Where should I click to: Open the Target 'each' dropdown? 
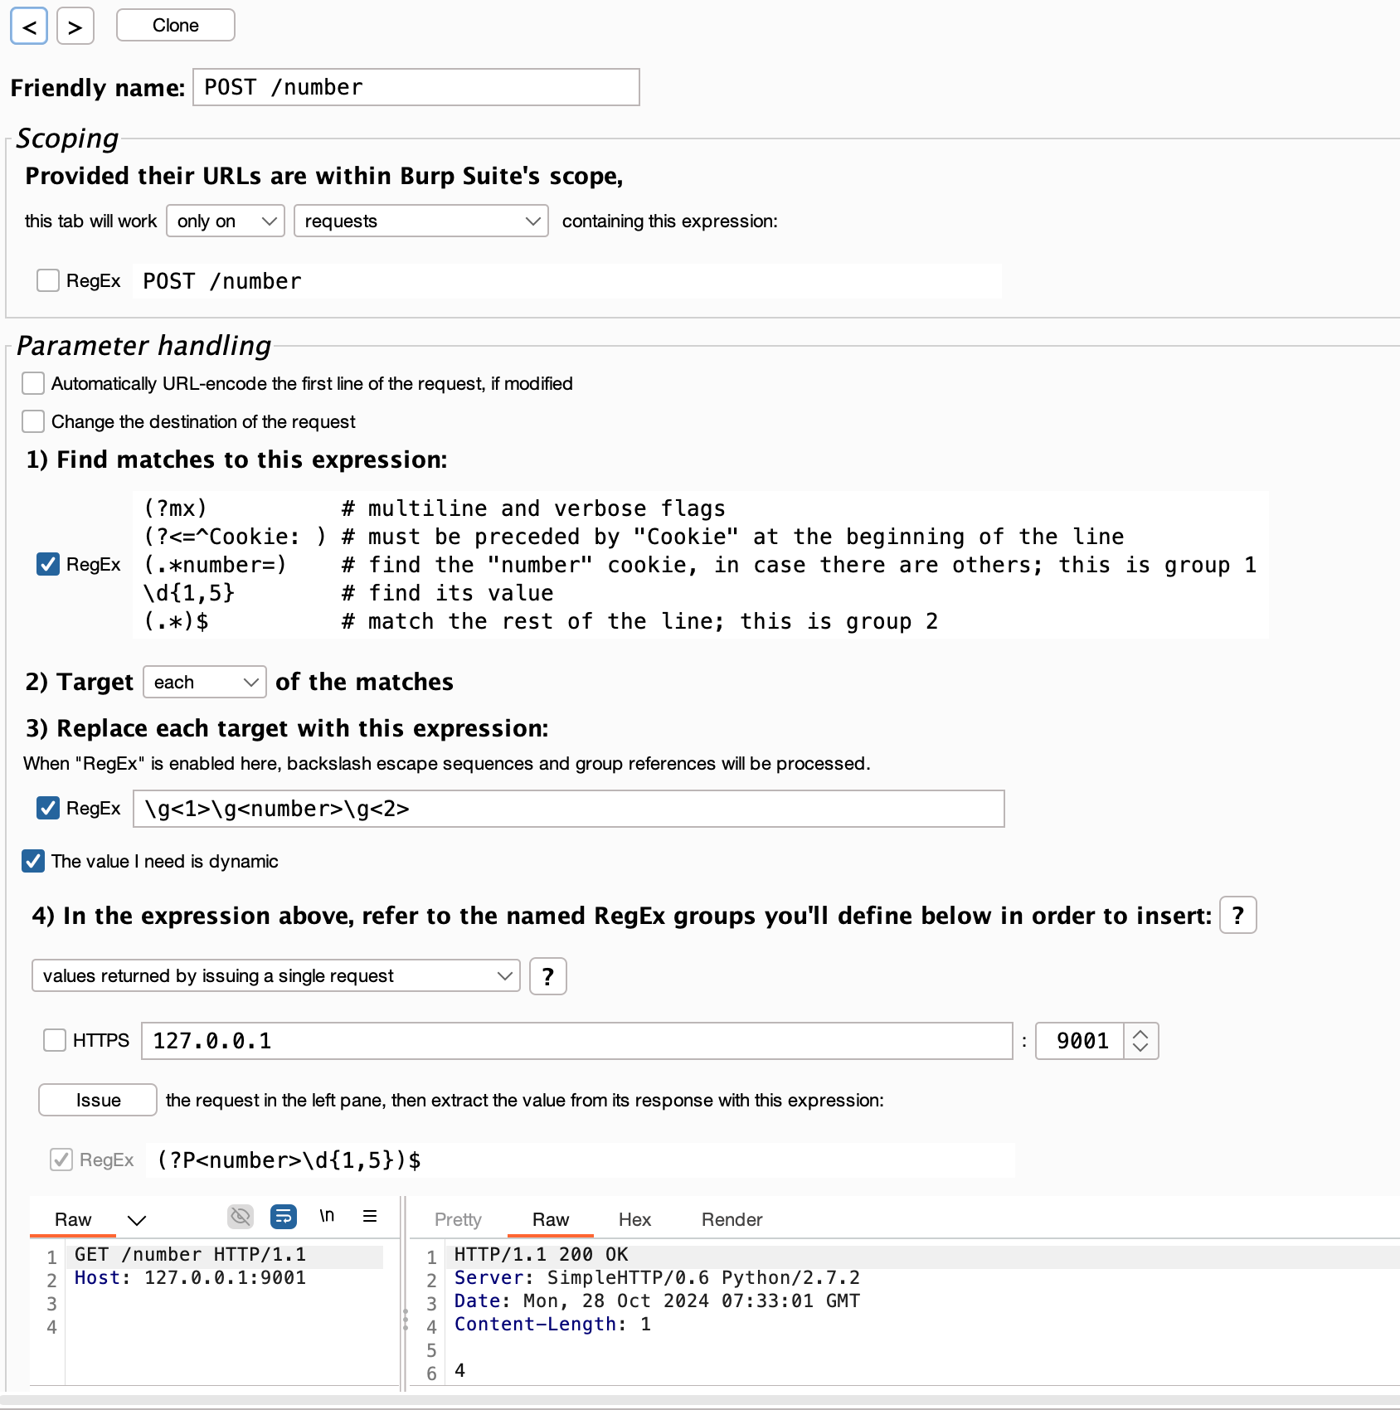click(205, 683)
